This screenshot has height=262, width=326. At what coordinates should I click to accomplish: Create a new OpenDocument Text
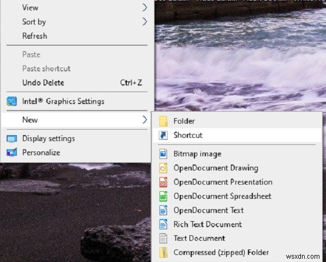pos(237,210)
